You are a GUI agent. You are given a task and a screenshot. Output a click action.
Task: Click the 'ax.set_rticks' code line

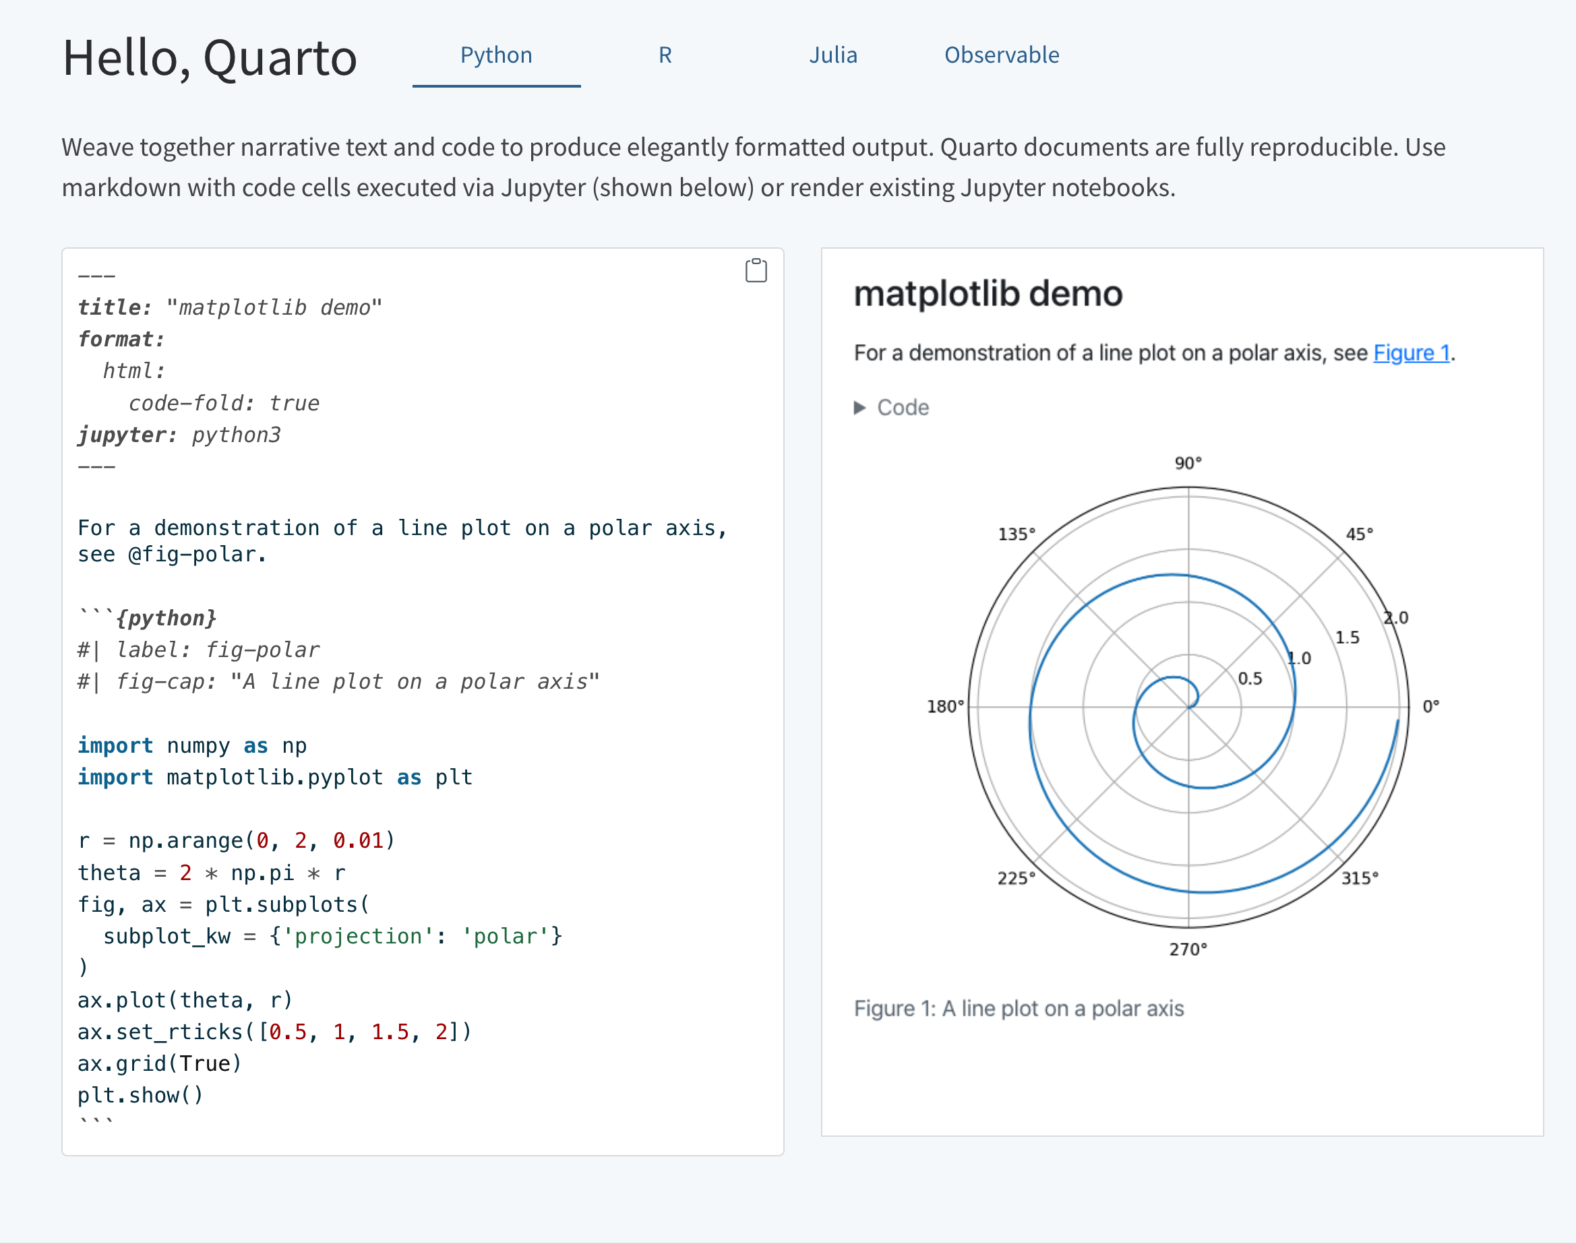274,1031
